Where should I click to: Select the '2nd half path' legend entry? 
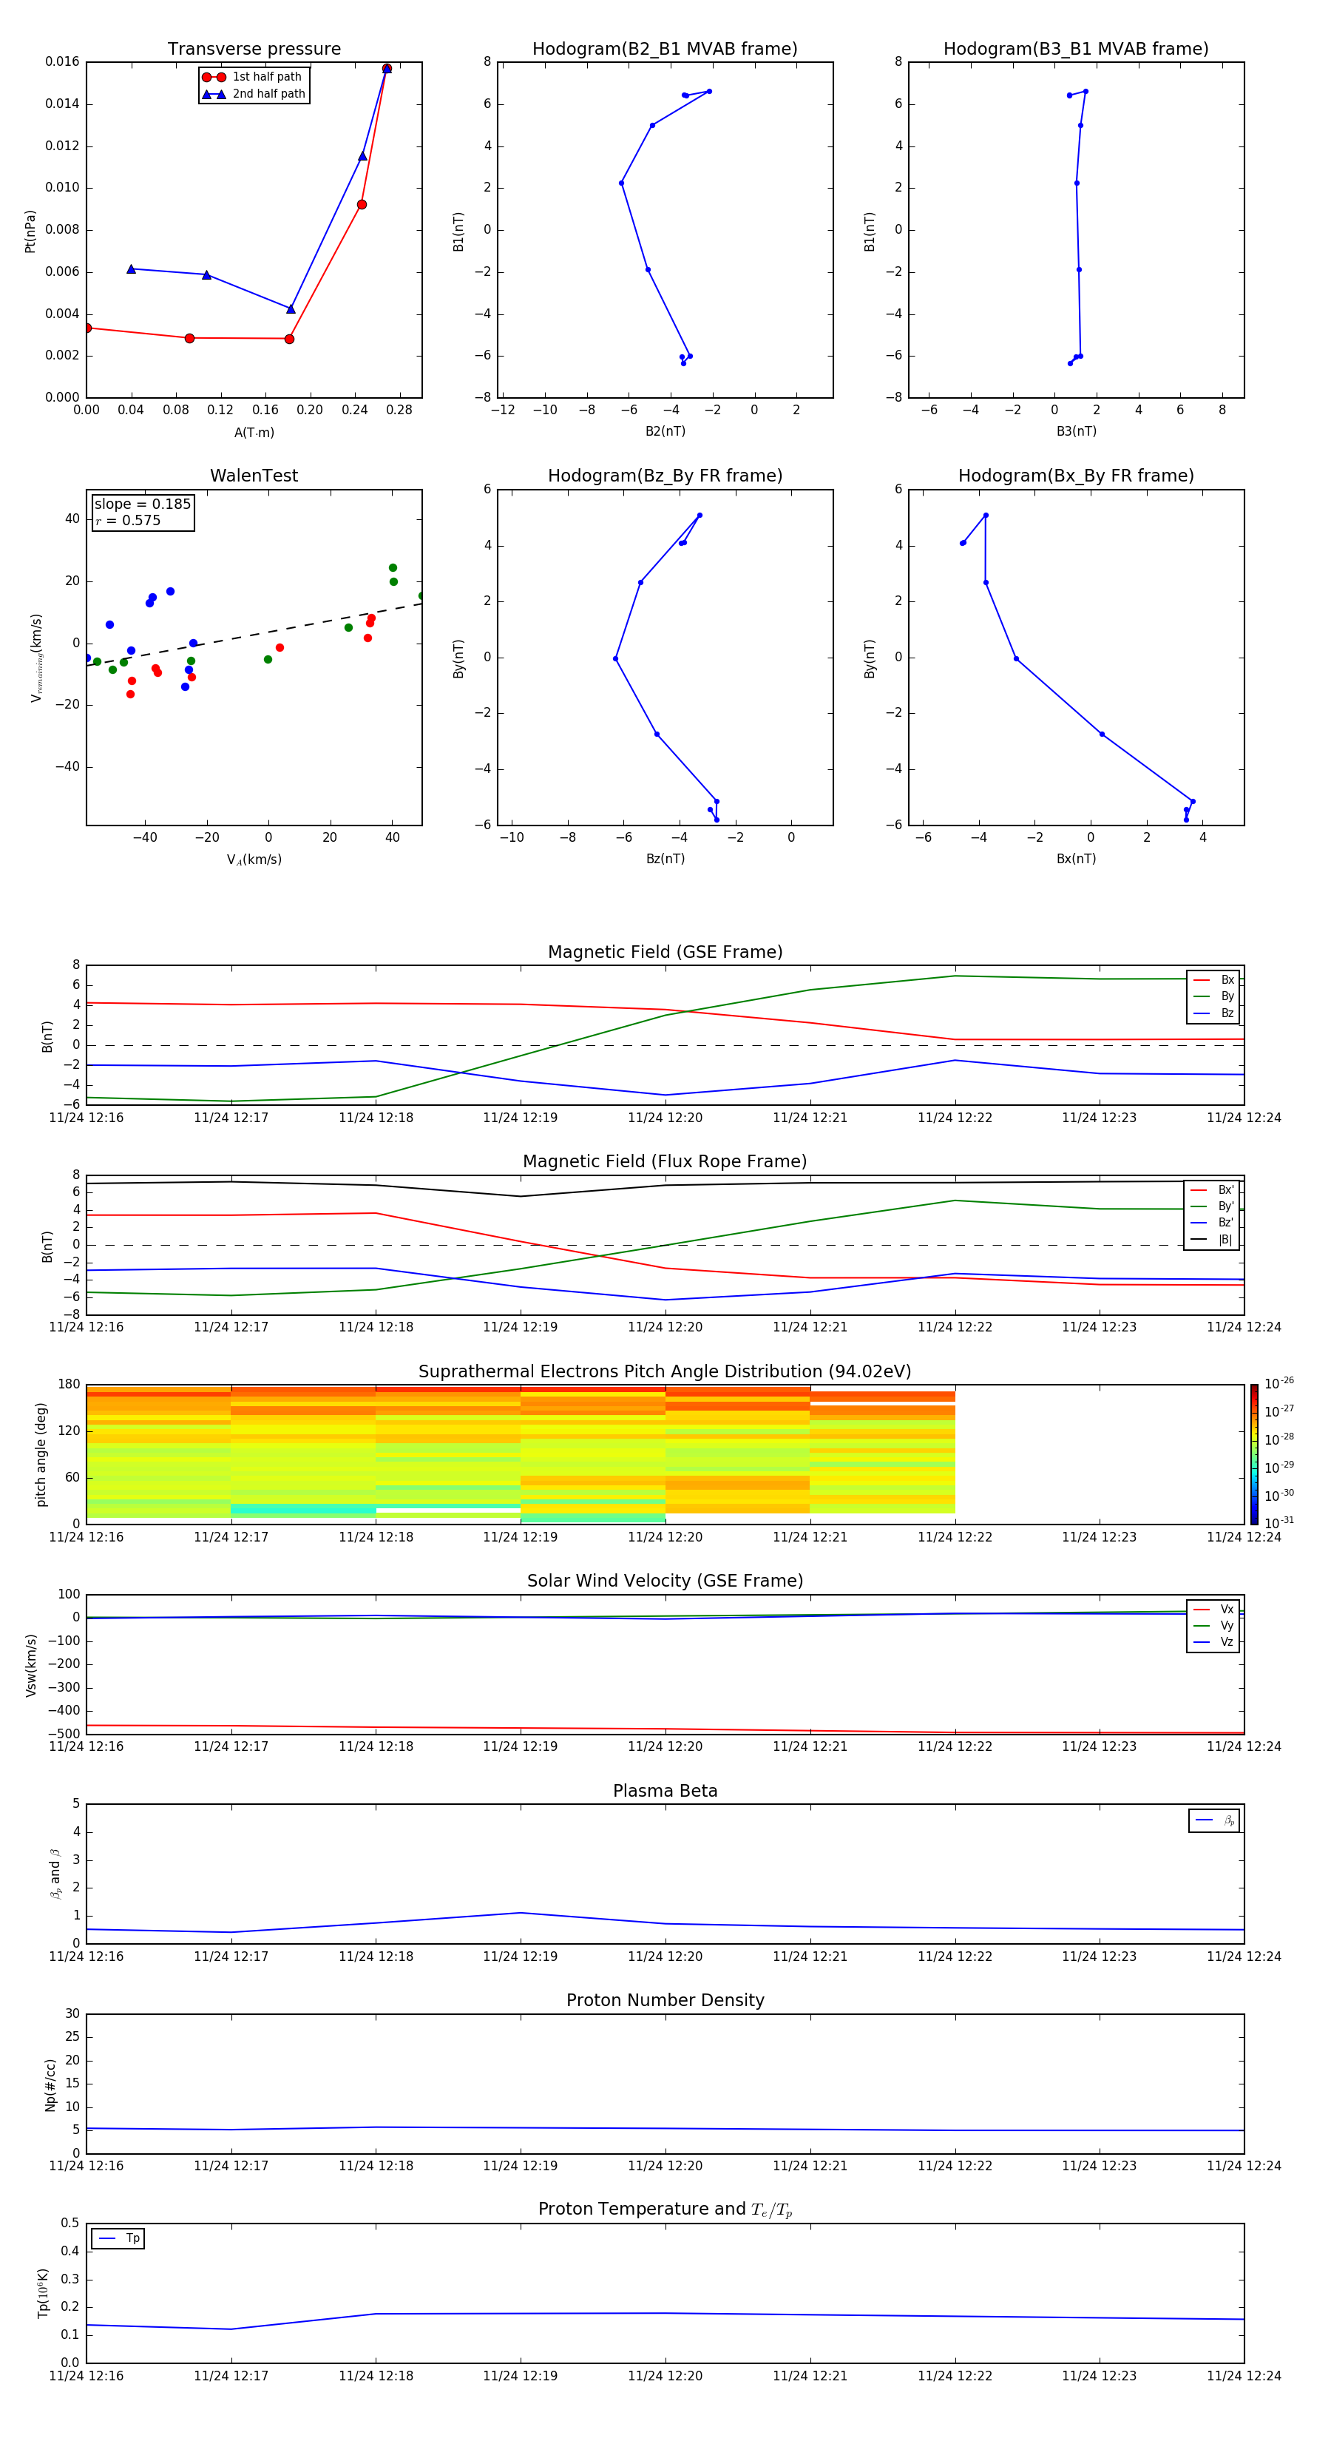253,94
